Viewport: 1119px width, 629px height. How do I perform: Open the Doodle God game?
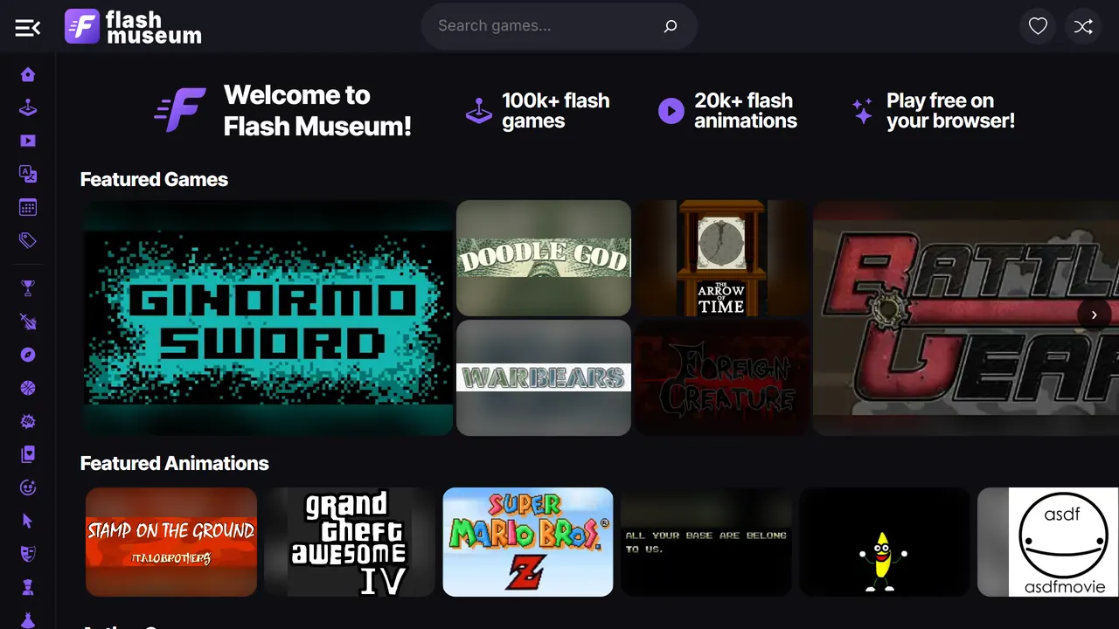544,258
